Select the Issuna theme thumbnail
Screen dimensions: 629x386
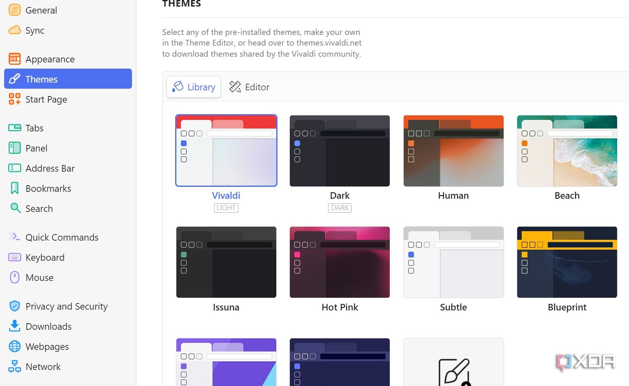(226, 262)
